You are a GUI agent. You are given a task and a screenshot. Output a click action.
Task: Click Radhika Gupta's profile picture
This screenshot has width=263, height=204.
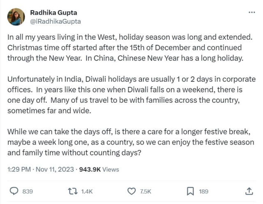click(16, 16)
